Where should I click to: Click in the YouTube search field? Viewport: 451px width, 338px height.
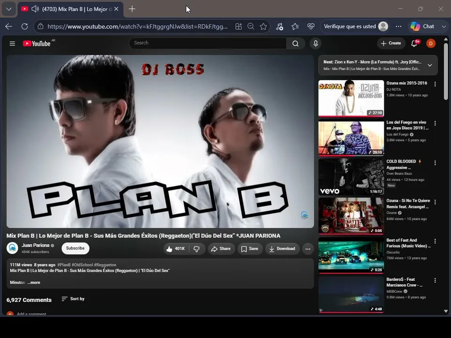click(x=207, y=43)
